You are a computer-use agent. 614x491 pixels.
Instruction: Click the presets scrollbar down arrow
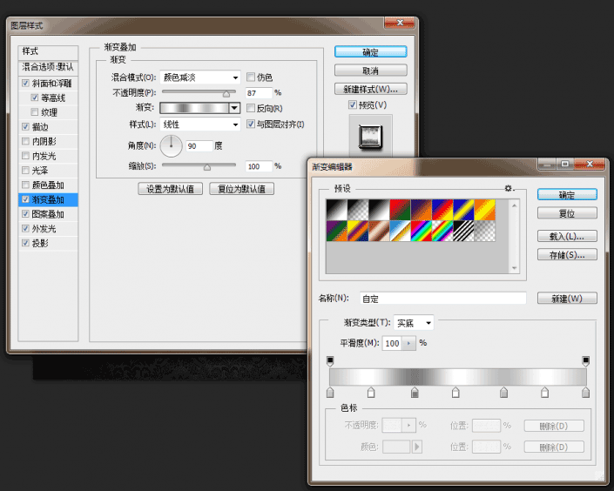pos(514,269)
